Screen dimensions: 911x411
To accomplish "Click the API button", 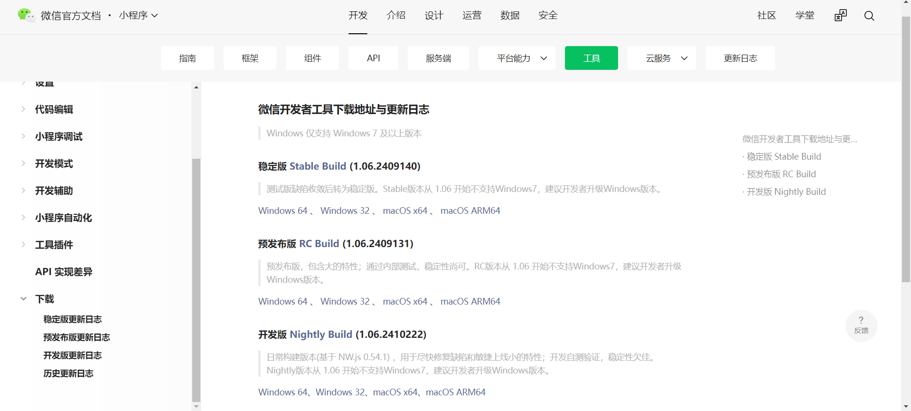I will click(x=374, y=58).
